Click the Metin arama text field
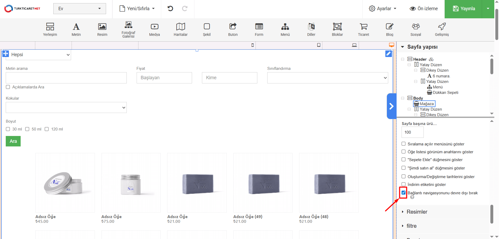This screenshot has height=239, width=499. tap(66, 78)
